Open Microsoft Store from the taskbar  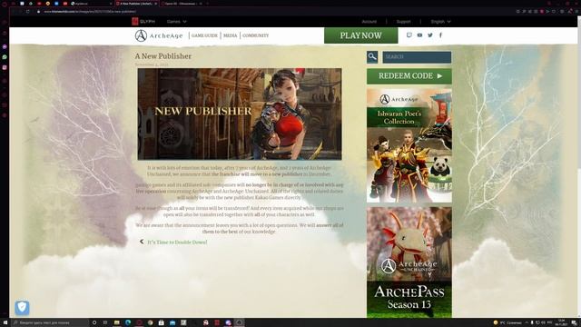(x=162, y=322)
